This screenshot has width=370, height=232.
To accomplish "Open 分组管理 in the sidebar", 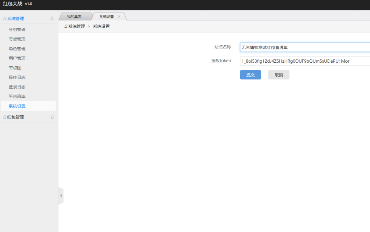I will click(x=17, y=30).
